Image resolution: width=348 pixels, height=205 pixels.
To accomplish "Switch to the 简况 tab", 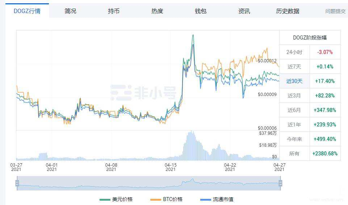I will (x=70, y=11).
